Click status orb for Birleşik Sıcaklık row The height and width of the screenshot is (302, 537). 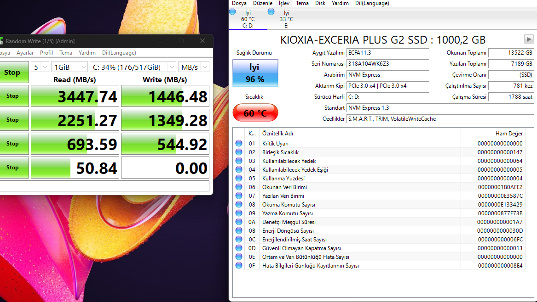click(239, 152)
